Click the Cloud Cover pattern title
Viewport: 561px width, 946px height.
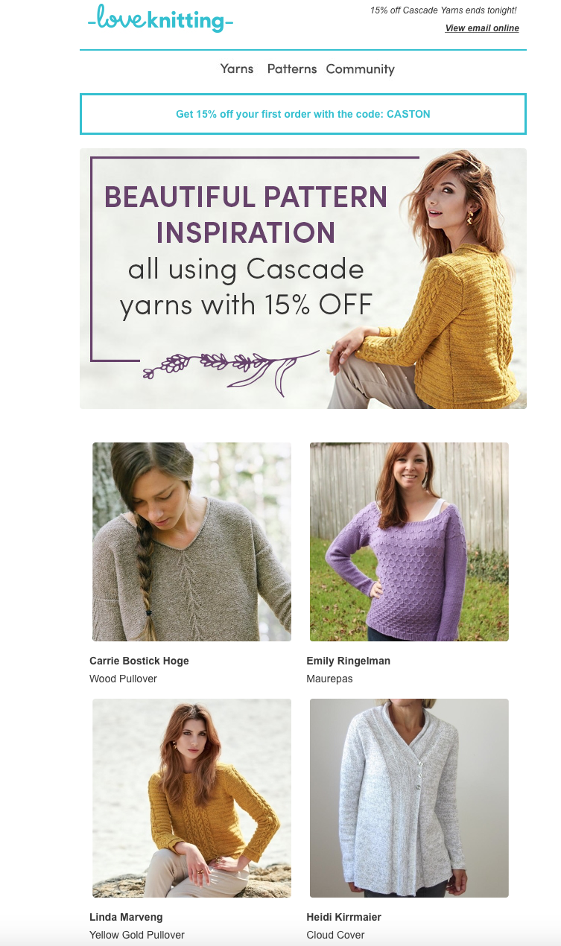click(335, 935)
